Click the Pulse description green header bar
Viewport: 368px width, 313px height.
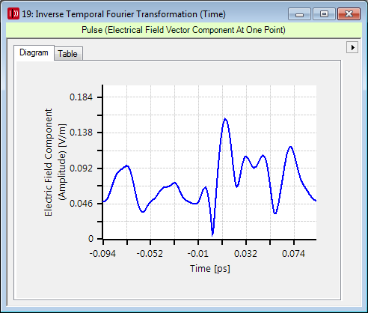pos(184,30)
